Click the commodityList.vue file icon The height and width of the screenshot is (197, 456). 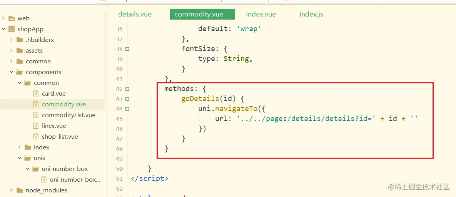pos(36,115)
